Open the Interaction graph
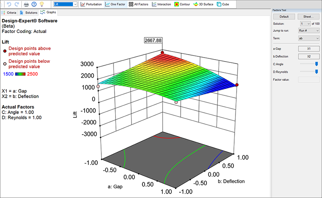 click(x=161, y=4)
